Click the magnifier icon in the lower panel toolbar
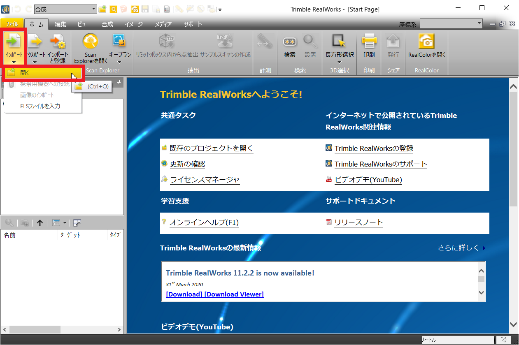The height and width of the screenshot is (345, 519). (x=9, y=223)
